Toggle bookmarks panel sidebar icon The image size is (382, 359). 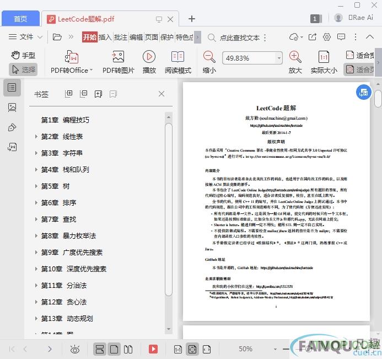point(12,87)
